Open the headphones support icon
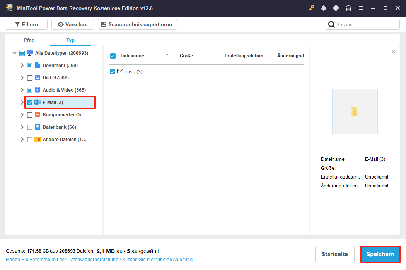 coord(348,8)
